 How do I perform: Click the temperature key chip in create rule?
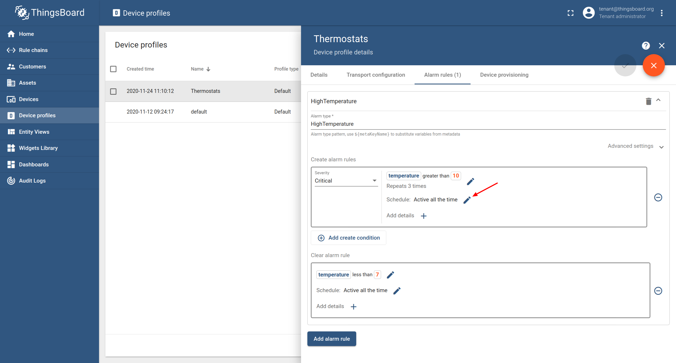point(403,176)
